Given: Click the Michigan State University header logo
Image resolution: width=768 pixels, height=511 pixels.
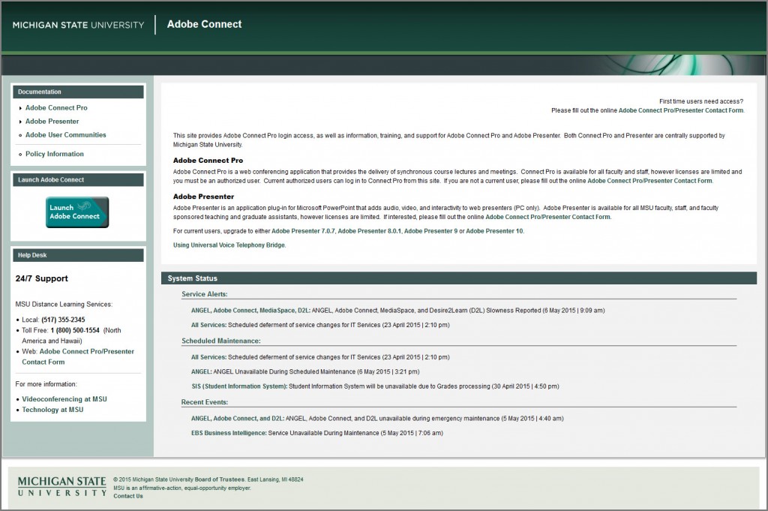Looking at the screenshot, I should click(78, 25).
